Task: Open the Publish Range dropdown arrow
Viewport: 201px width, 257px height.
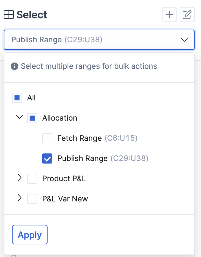Action: point(185,40)
